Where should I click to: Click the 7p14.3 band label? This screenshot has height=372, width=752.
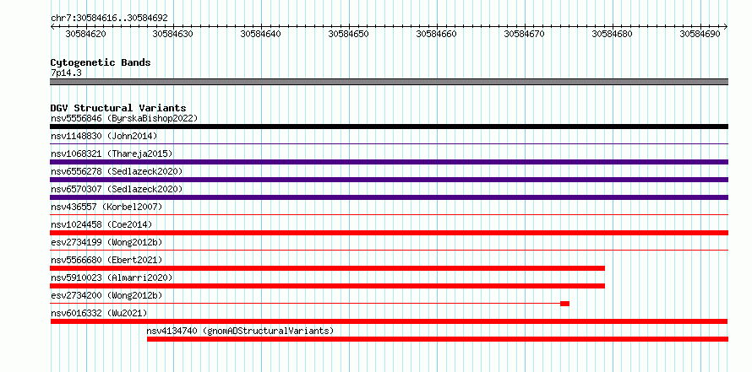coord(66,73)
